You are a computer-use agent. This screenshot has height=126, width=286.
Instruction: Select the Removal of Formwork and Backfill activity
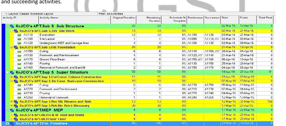(x=62, y=68)
